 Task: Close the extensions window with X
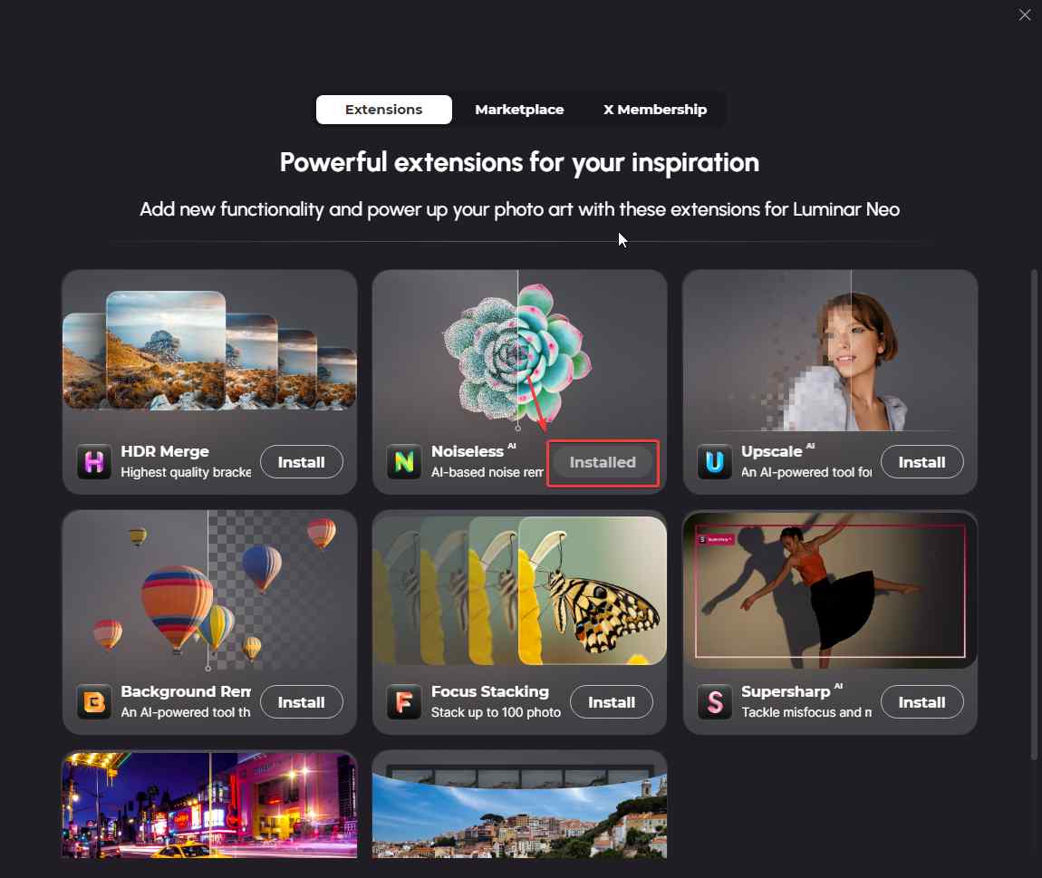[x=1024, y=14]
